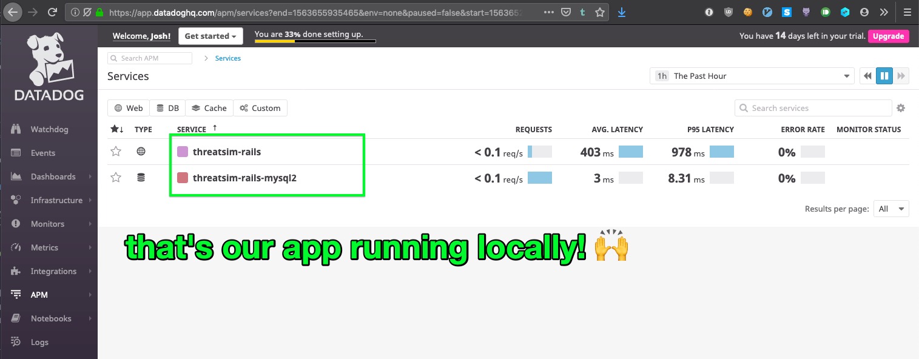Open the browser hamburger menu
The height and width of the screenshot is (359, 919).
tap(907, 12)
